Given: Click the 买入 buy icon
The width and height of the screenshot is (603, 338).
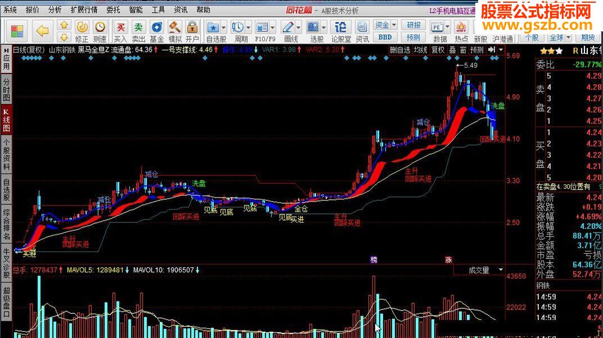Looking at the screenshot, I should pos(120,28).
